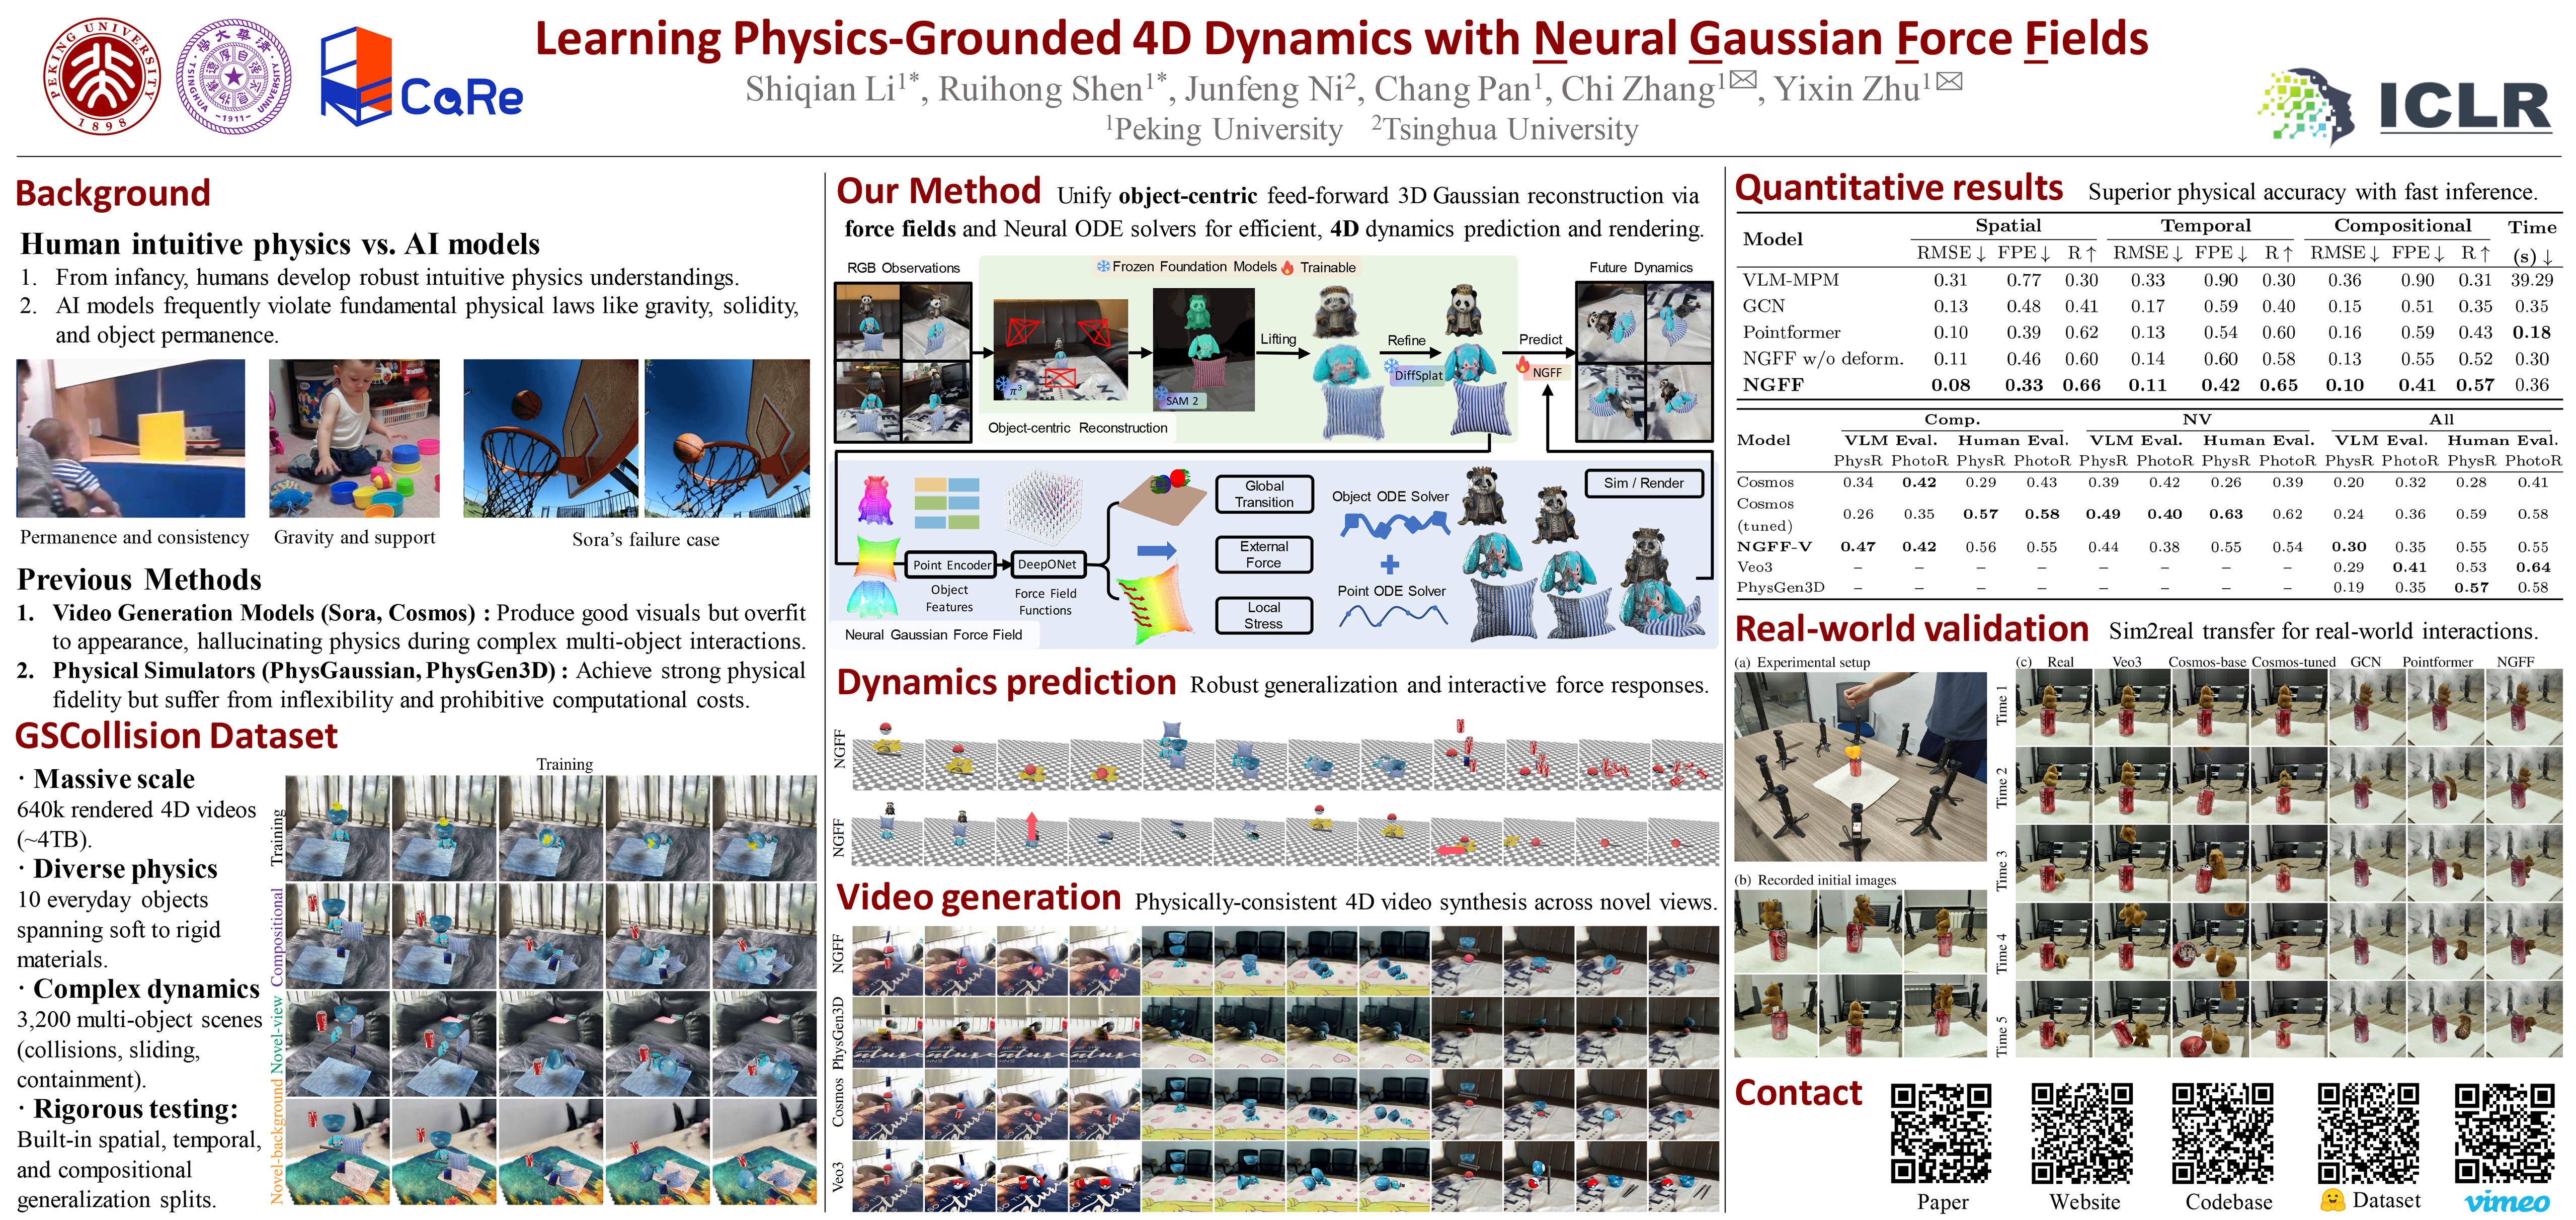Click the Global Transition box
The image size is (2576, 1220).
click(1264, 494)
